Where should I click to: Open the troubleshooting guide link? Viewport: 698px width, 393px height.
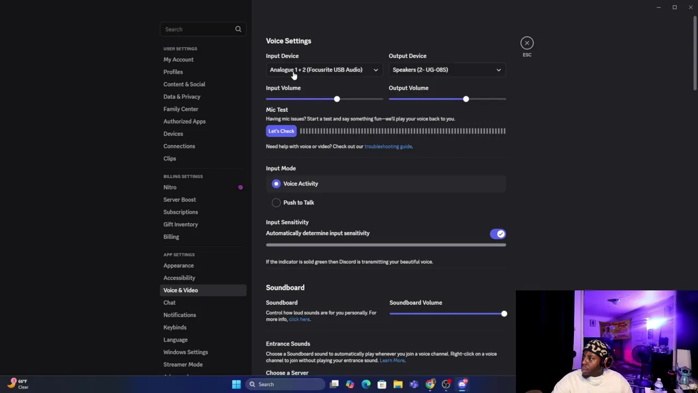point(388,146)
